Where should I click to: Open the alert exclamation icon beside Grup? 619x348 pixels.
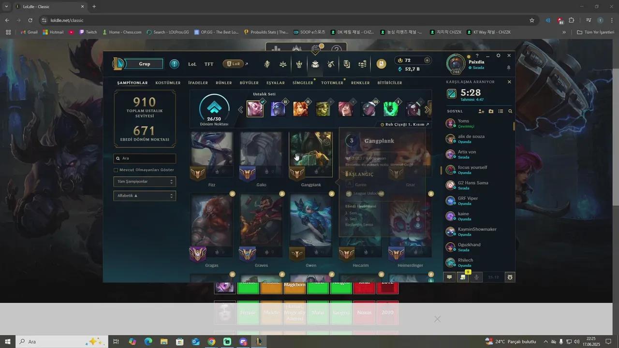(x=175, y=64)
